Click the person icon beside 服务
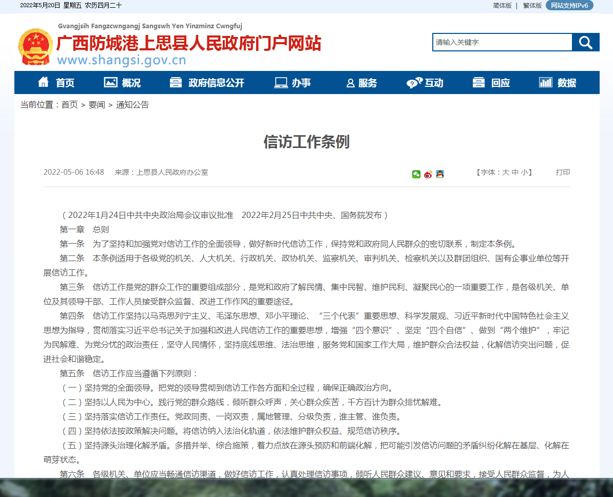This screenshot has width=613, height=497. [x=351, y=83]
